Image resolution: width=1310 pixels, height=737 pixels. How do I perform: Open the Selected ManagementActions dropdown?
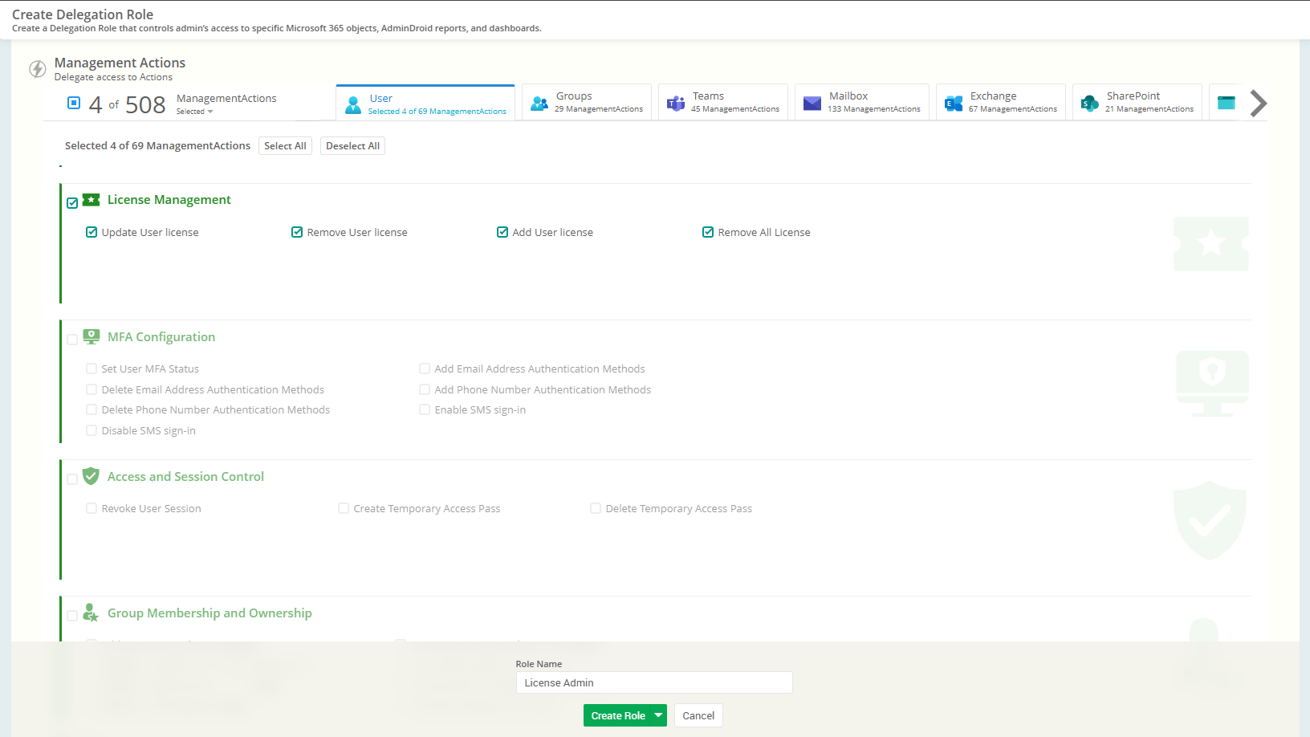[x=195, y=112]
